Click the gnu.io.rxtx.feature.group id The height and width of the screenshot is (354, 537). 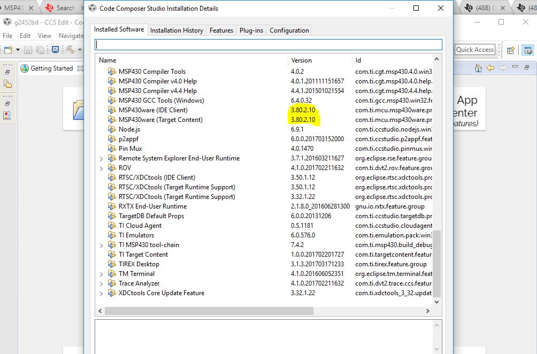coord(390,206)
